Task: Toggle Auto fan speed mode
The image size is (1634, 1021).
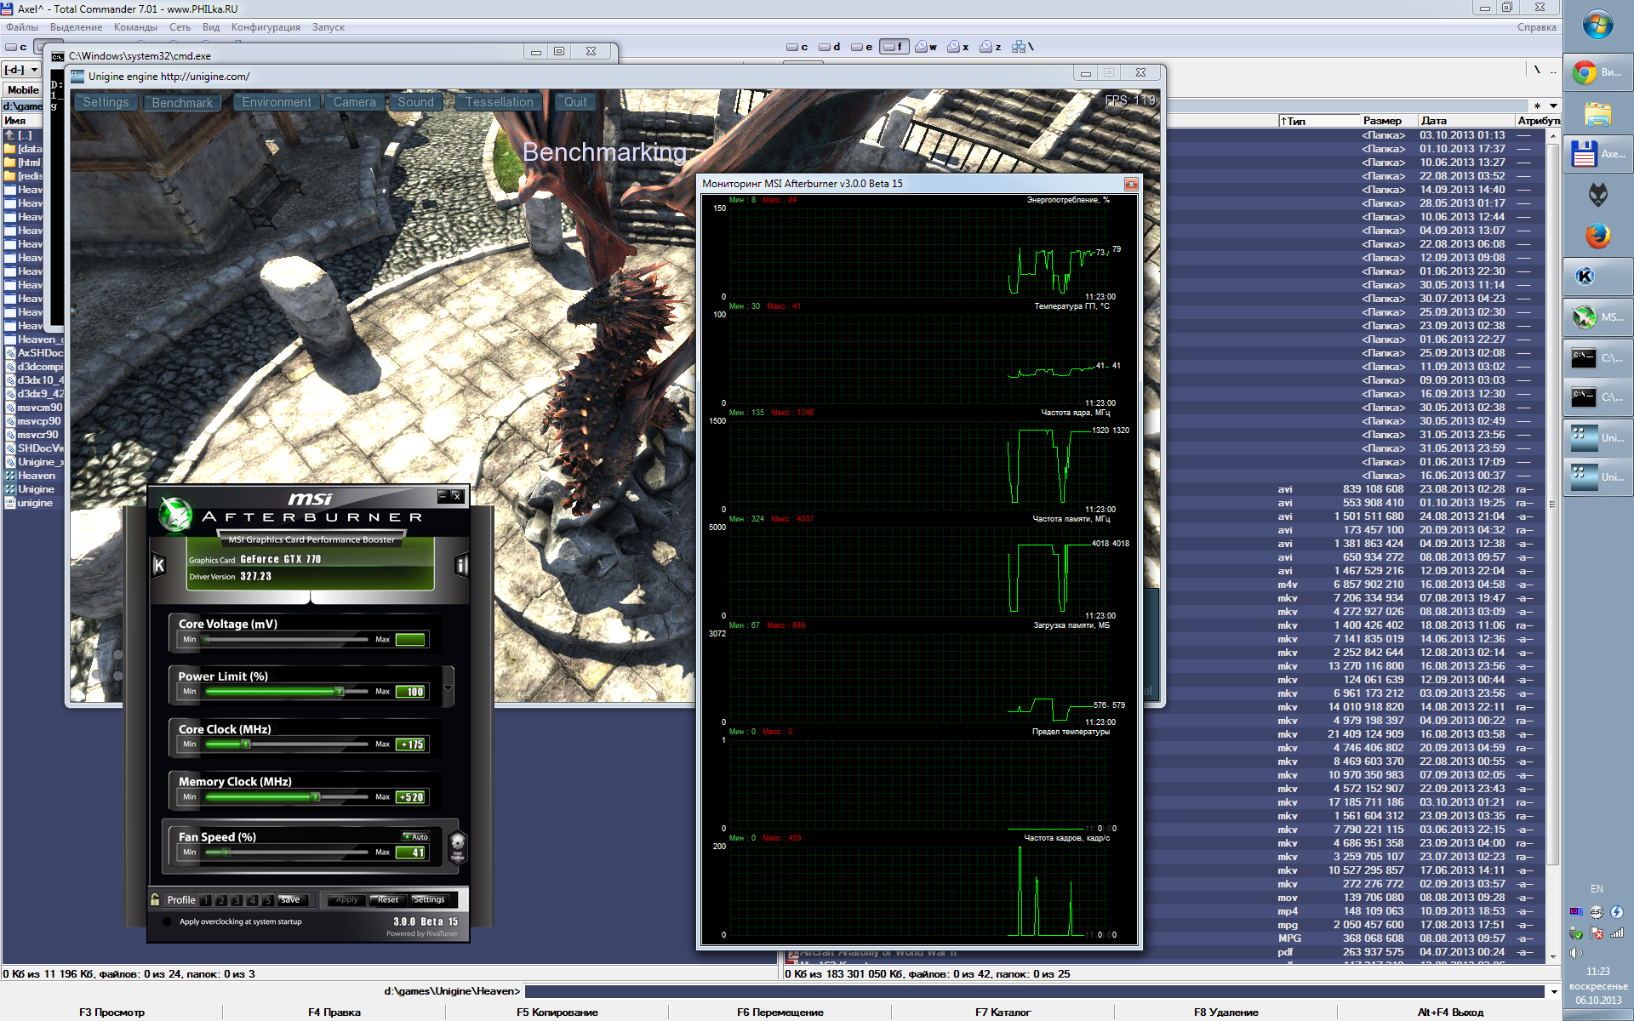Action: [x=415, y=837]
